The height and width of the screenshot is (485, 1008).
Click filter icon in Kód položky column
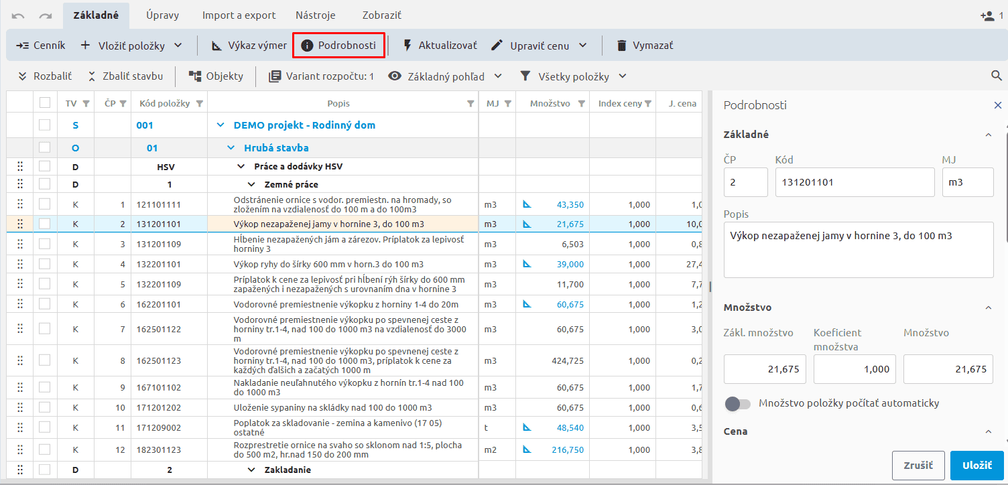(199, 103)
